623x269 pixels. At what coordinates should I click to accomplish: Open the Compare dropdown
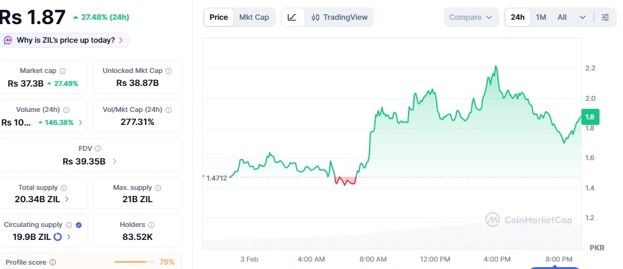(x=472, y=17)
